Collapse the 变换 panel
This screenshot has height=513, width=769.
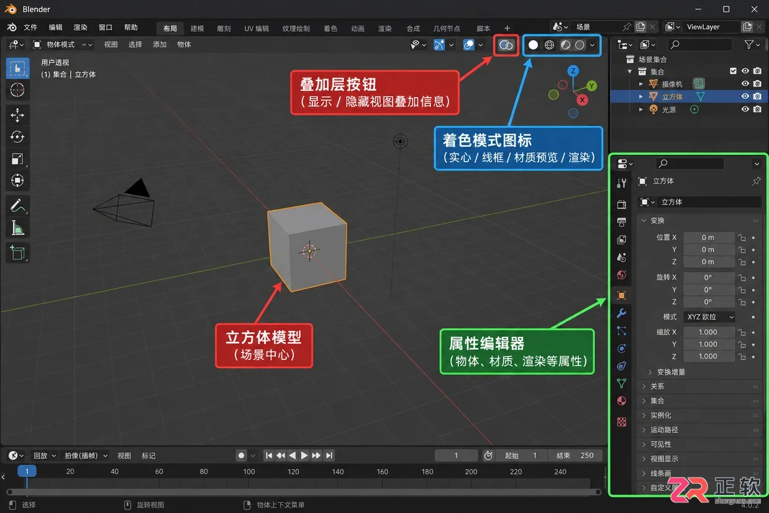click(699, 221)
